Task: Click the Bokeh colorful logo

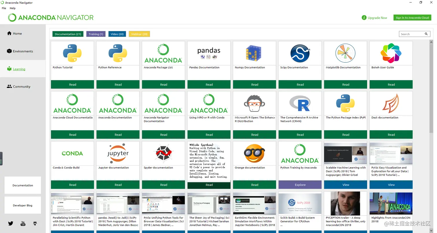Action: pos(391,53)
